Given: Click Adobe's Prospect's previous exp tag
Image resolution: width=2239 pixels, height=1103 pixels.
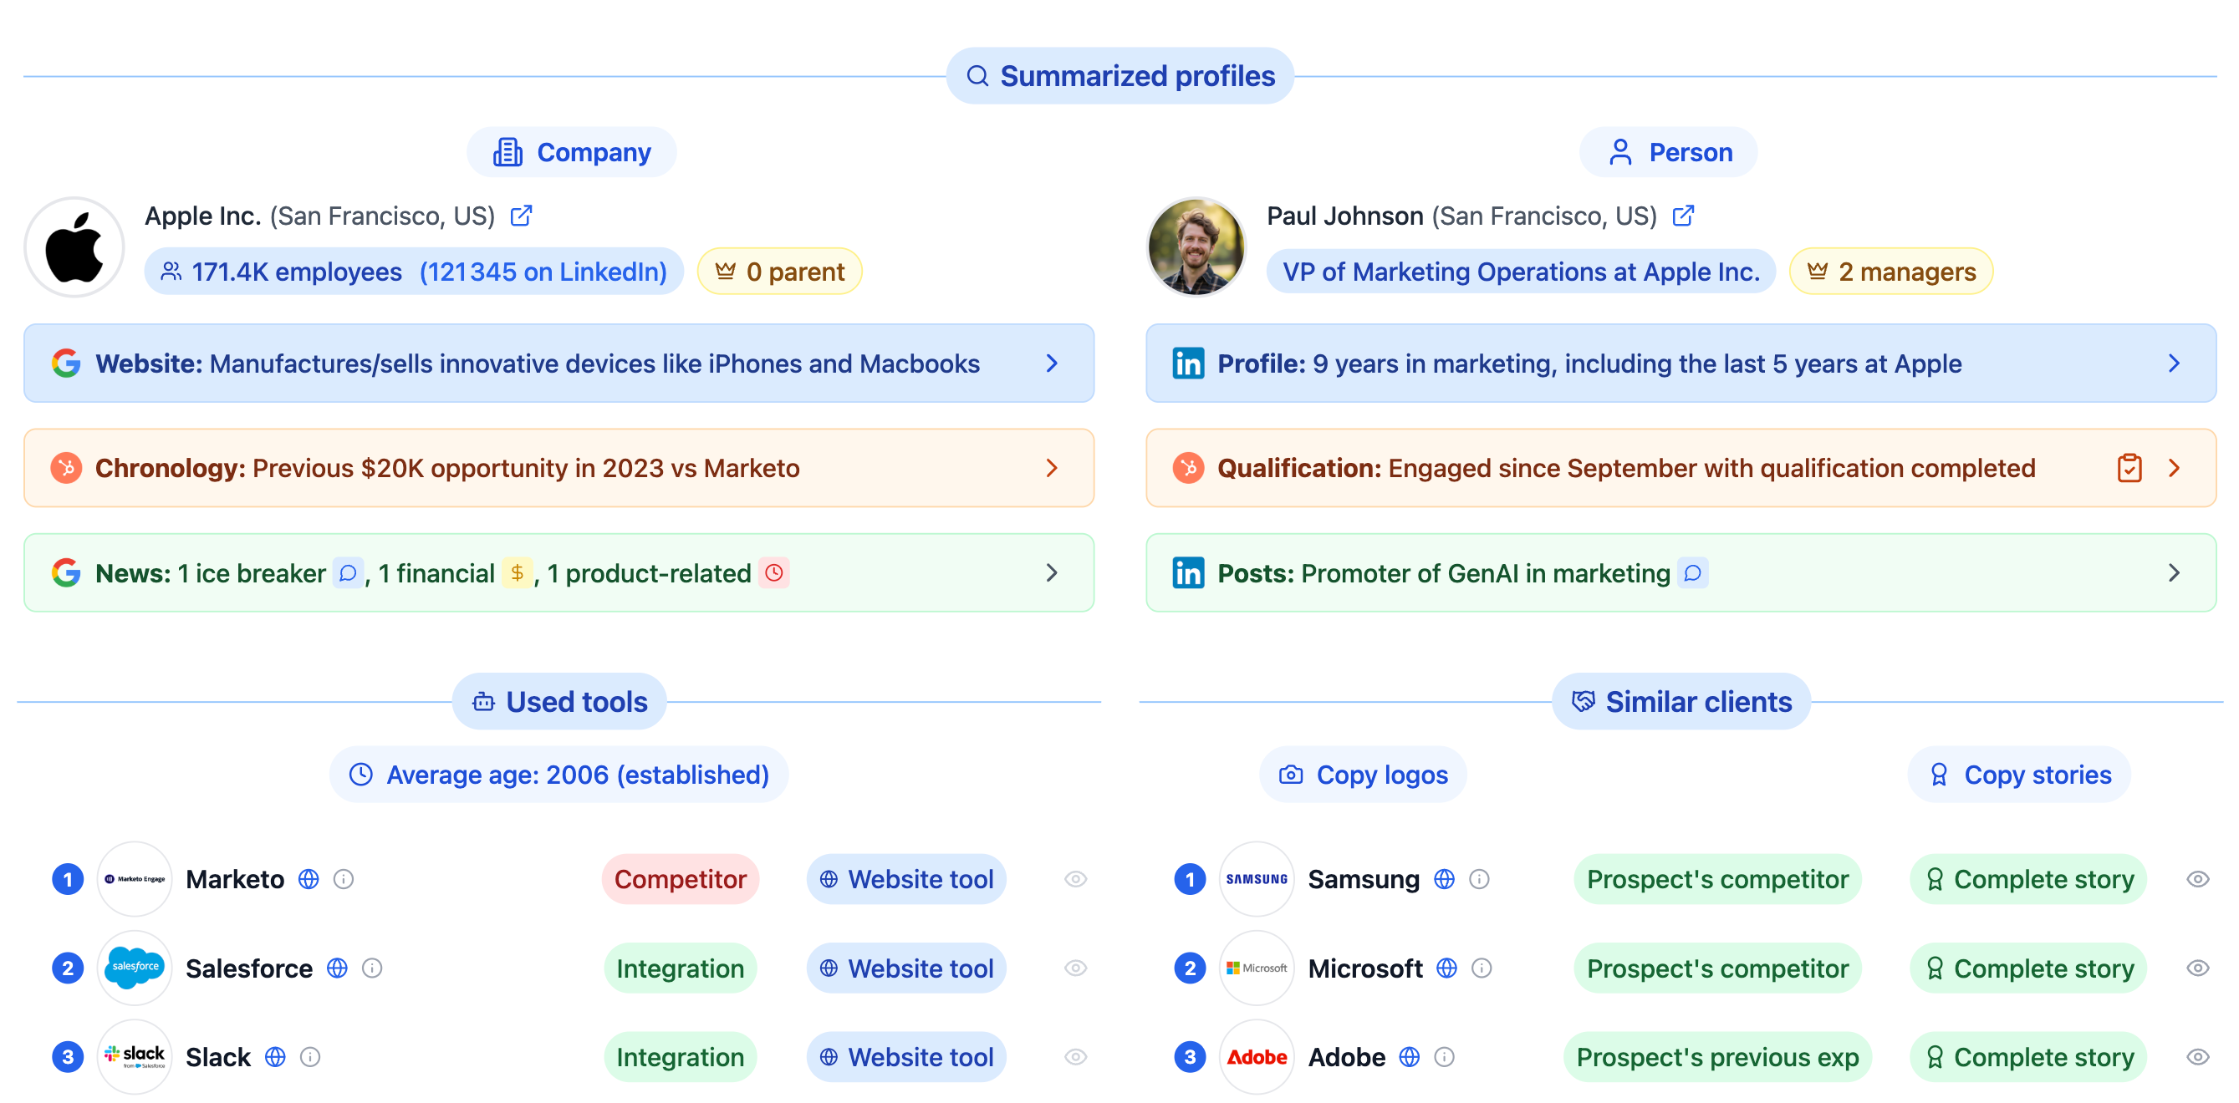Looking at the screenshot, I should pyautogui.click(x=1717, y=1056).
